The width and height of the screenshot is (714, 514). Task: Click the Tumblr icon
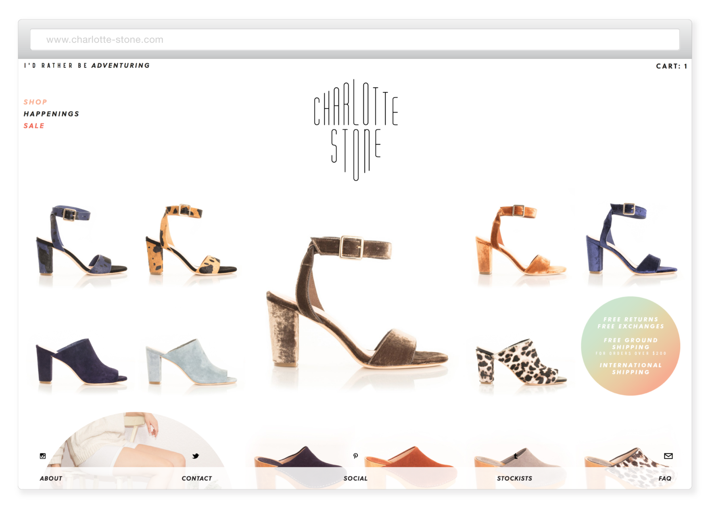click(516, 456)
